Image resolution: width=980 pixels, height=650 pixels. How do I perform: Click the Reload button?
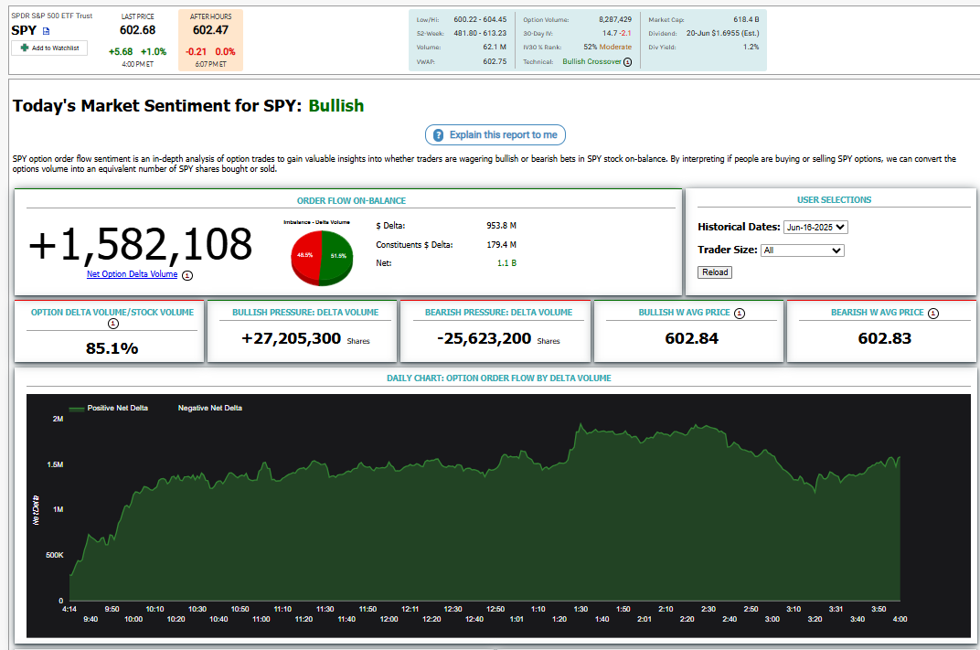pos(715,272)
